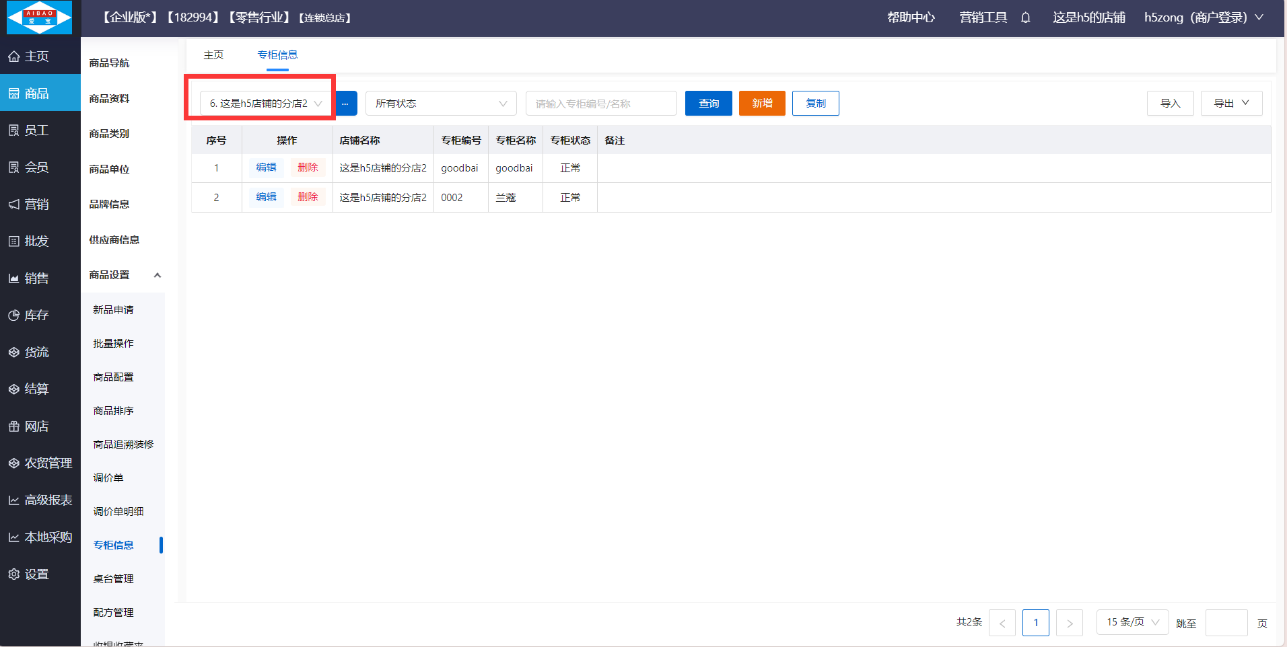This screenshot has height=647, width=1287.
Task: Open 库存 inventory module
Action: point(40,315)
